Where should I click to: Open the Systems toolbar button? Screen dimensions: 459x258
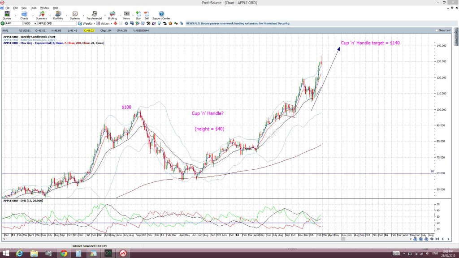75,15
